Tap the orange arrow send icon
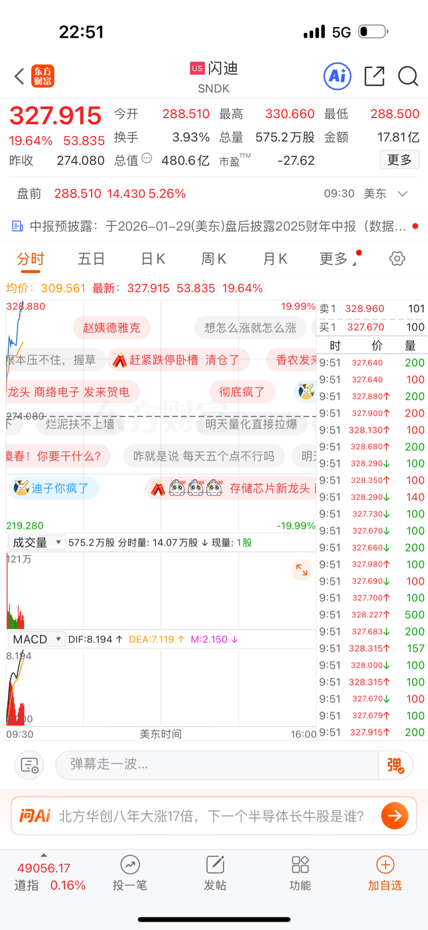The height and width of the screenshot is (930, 428). [395, 816]
